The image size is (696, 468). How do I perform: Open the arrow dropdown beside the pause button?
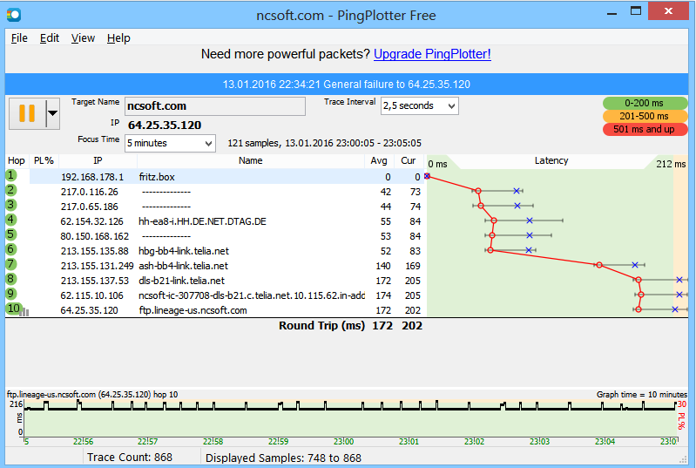point(52,113)
